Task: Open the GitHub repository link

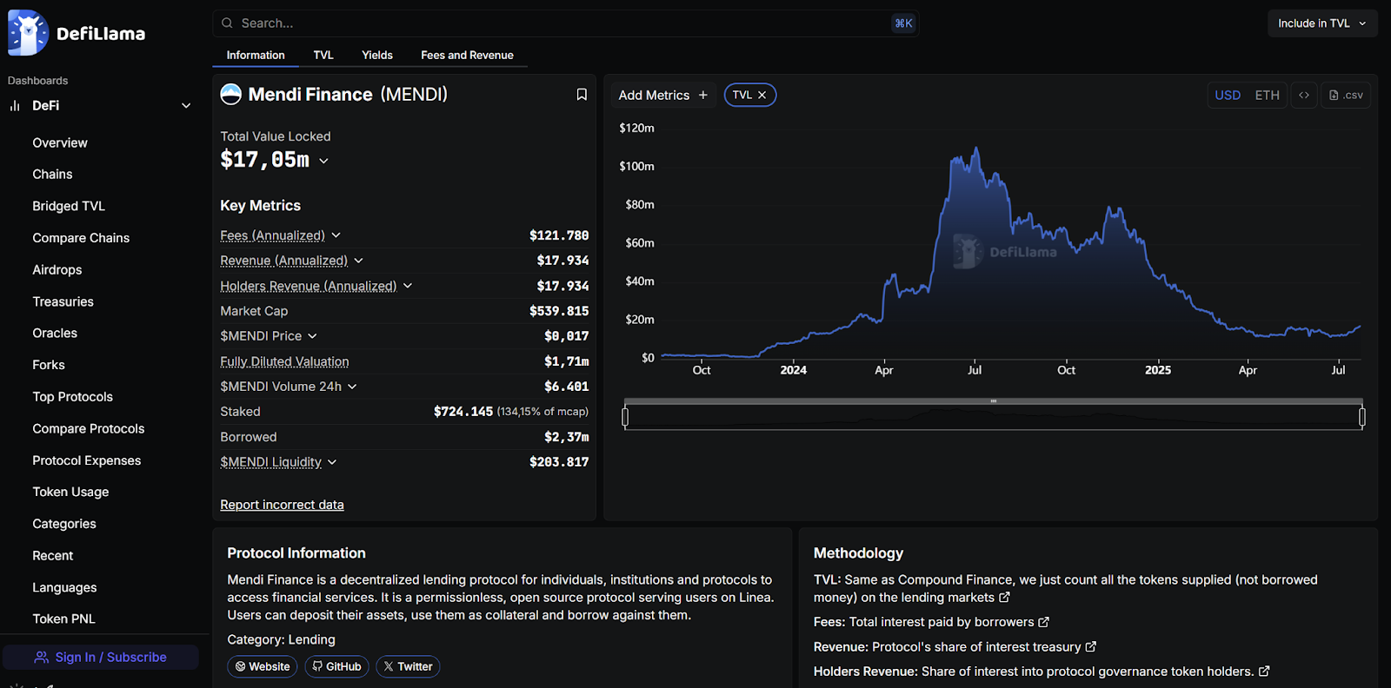Action: pyautogui.click(x=336, y=666)
